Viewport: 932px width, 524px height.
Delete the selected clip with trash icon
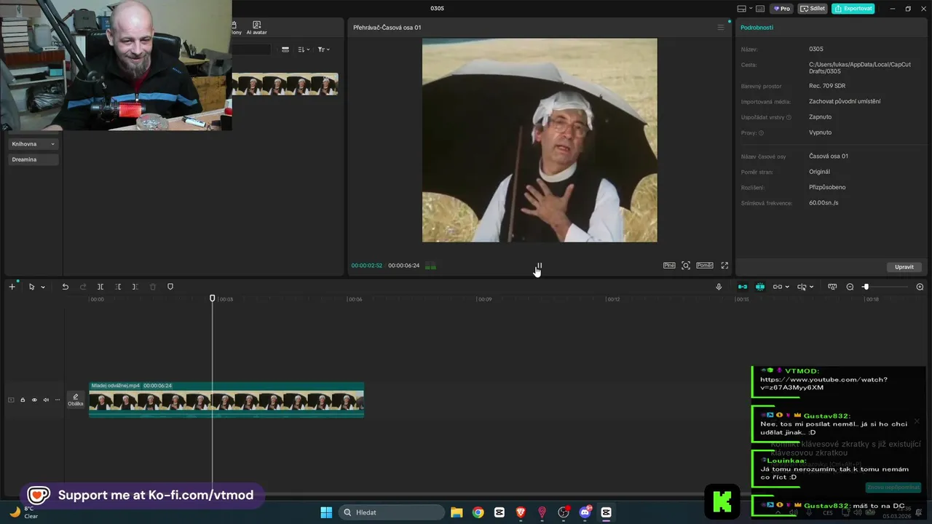click(x=153, y=287)
